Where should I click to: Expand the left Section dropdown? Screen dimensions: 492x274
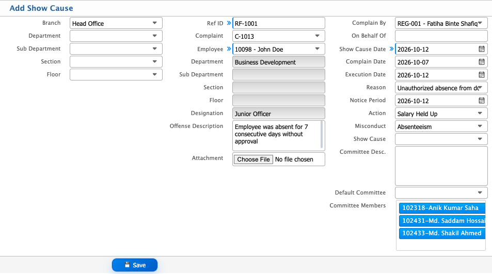[116, 62]
